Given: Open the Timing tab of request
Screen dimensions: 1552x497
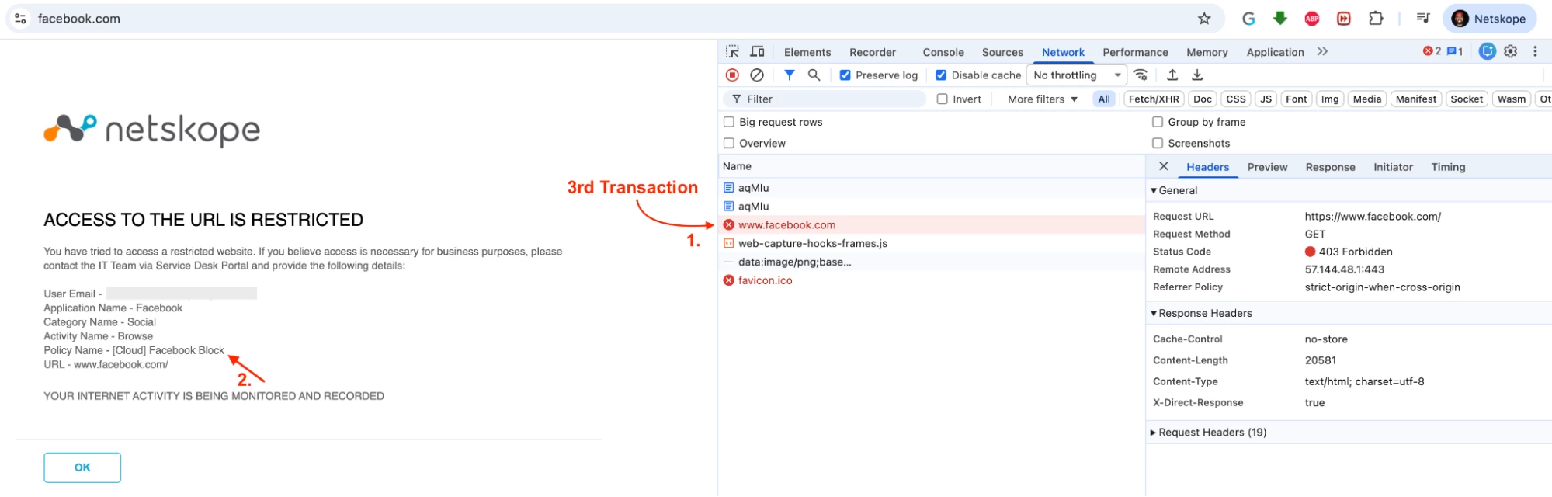Looking at the screenshot, I should [x=1448, y=167].
